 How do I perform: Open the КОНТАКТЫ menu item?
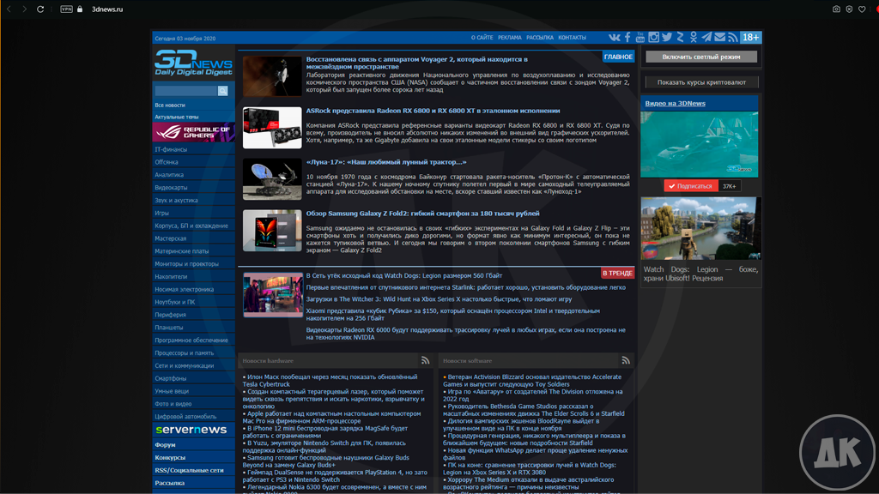[573, 38]
